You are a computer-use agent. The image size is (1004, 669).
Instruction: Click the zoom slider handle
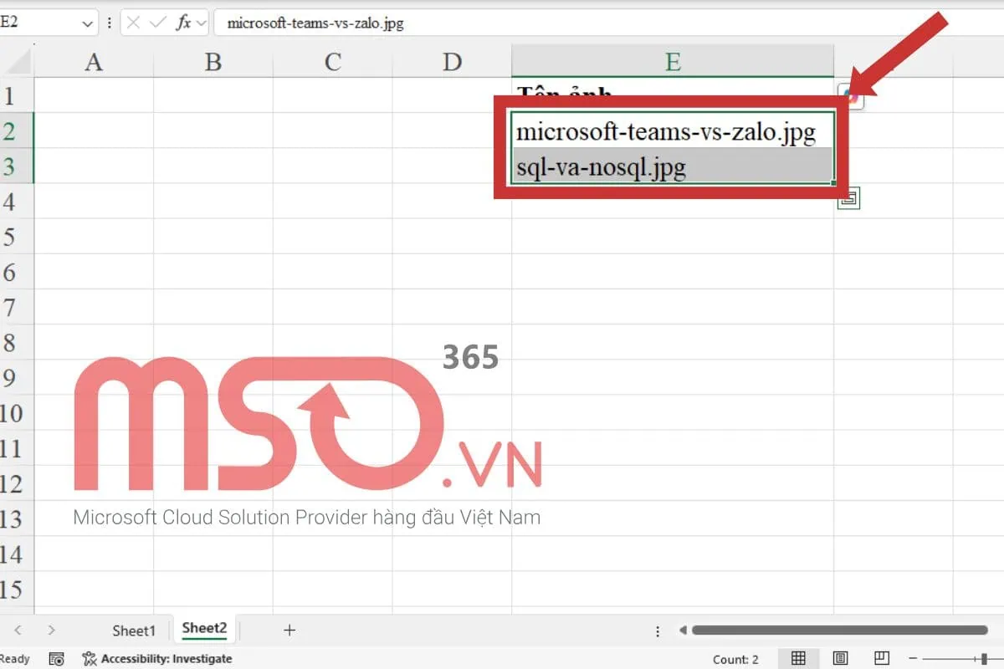(984, 658)
